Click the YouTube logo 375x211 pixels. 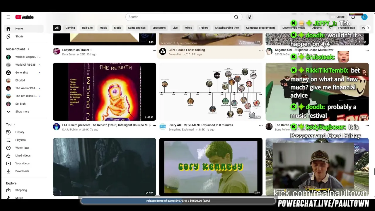[x=25, y=17]
